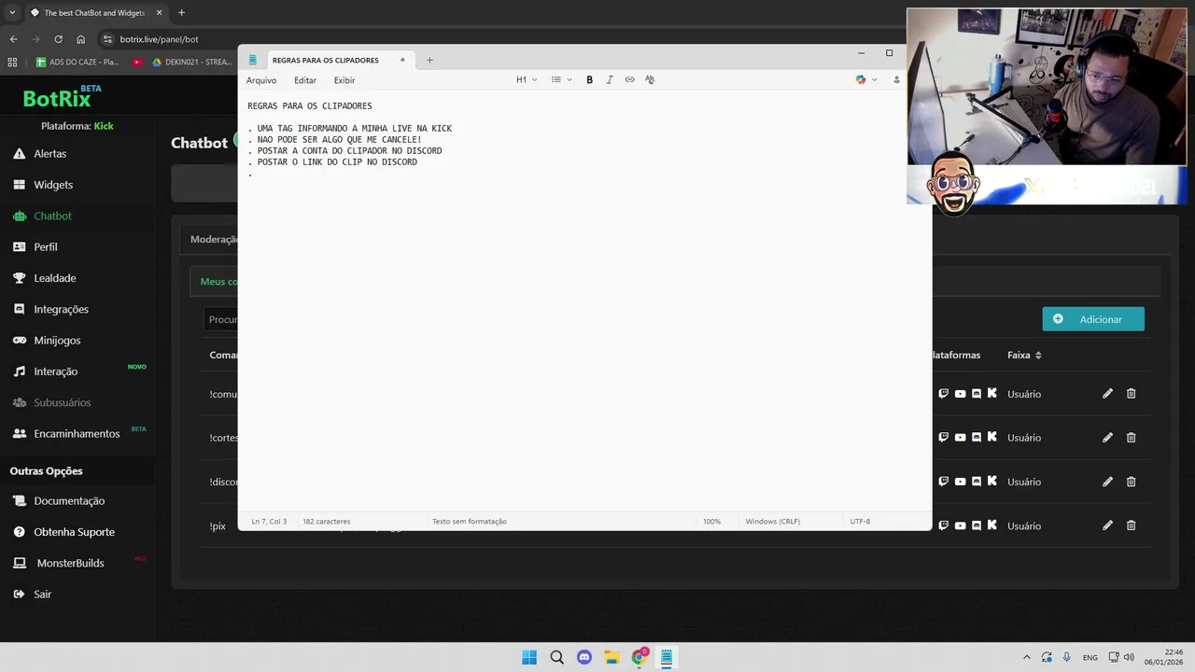
Task: Clear formatting using Notepad toolbar icon
Action: tap(650, 80)
